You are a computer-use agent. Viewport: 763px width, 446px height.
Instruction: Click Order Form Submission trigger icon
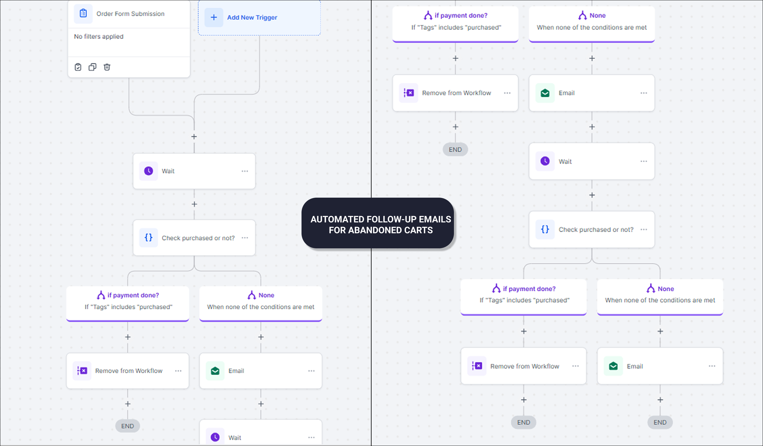coord(83,14)
